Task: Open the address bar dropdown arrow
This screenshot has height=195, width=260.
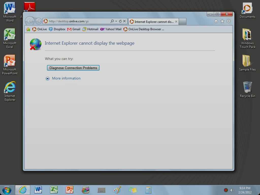Action: (x=116, y=21)
